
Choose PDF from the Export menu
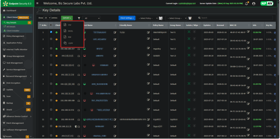69,37
